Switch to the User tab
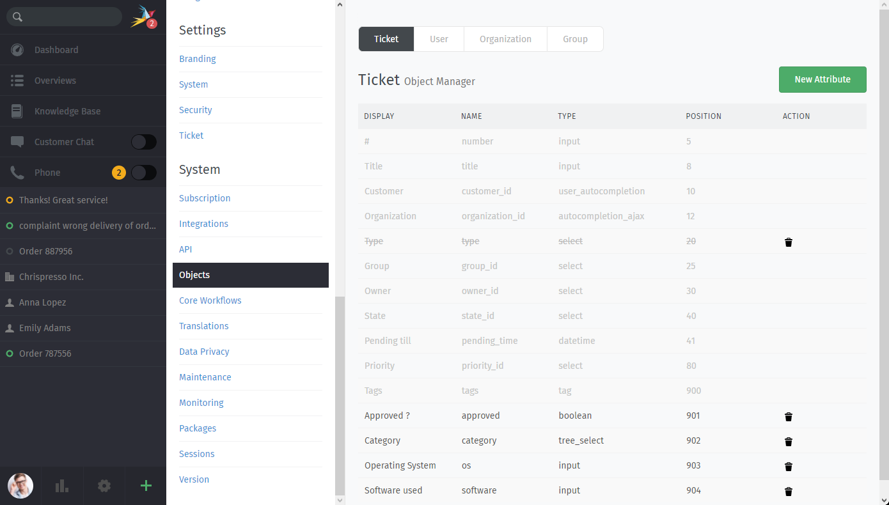Image resolution: width=889 pixels, height=505 pixels. pyautogui.click(x=439, y=39)
